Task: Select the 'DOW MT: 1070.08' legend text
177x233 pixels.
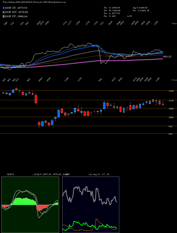Action: [17, 12]
